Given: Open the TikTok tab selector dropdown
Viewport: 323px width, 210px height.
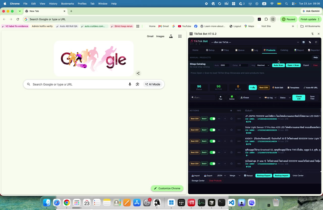Looking at the screenshot, I should pos(255,42).
